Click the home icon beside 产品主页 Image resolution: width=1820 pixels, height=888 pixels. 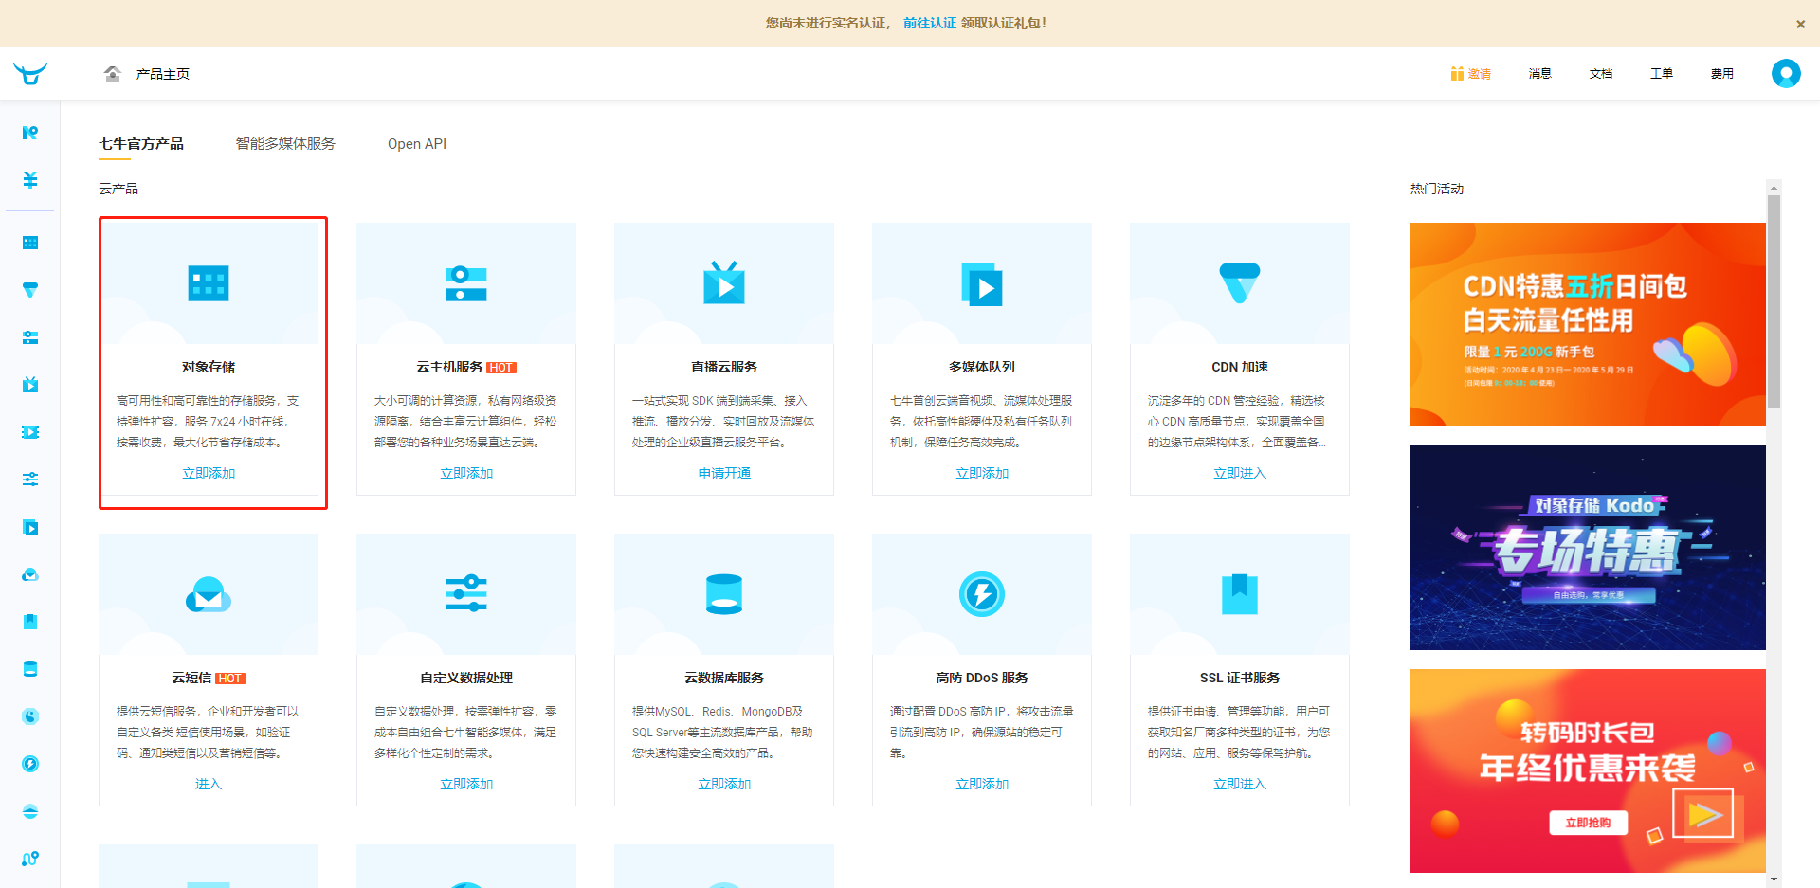[113, 74]
